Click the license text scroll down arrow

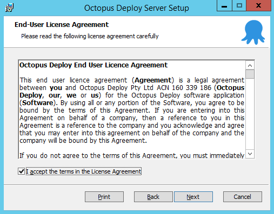point(250,154)
